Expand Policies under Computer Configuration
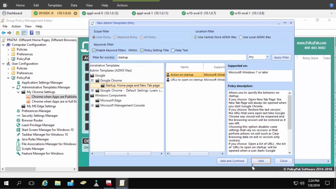 [x=8, y=49]
